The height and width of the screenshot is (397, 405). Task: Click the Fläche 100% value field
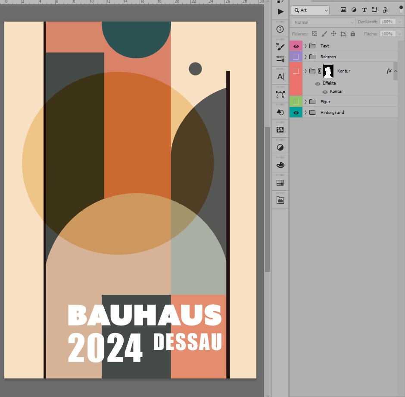[388, 34]
